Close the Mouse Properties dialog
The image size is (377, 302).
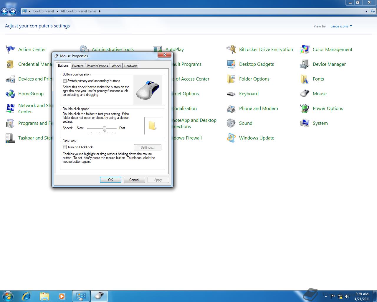(165, 55)
